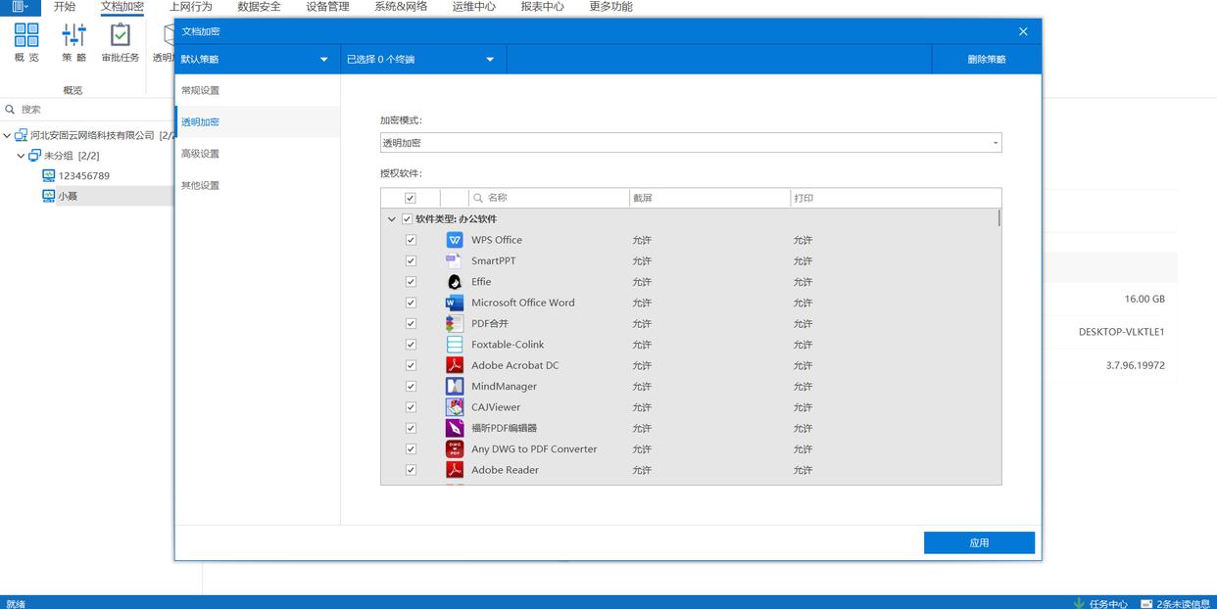This screenshot has height=609, width=1217.
Task: Open the 策略 policy settings icon
Action: point(74,36)
